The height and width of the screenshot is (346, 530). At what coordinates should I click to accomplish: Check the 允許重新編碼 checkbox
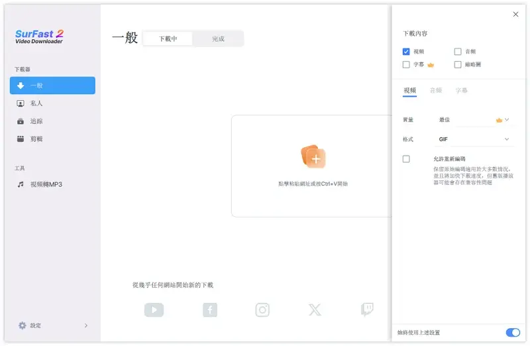point(406,159)
